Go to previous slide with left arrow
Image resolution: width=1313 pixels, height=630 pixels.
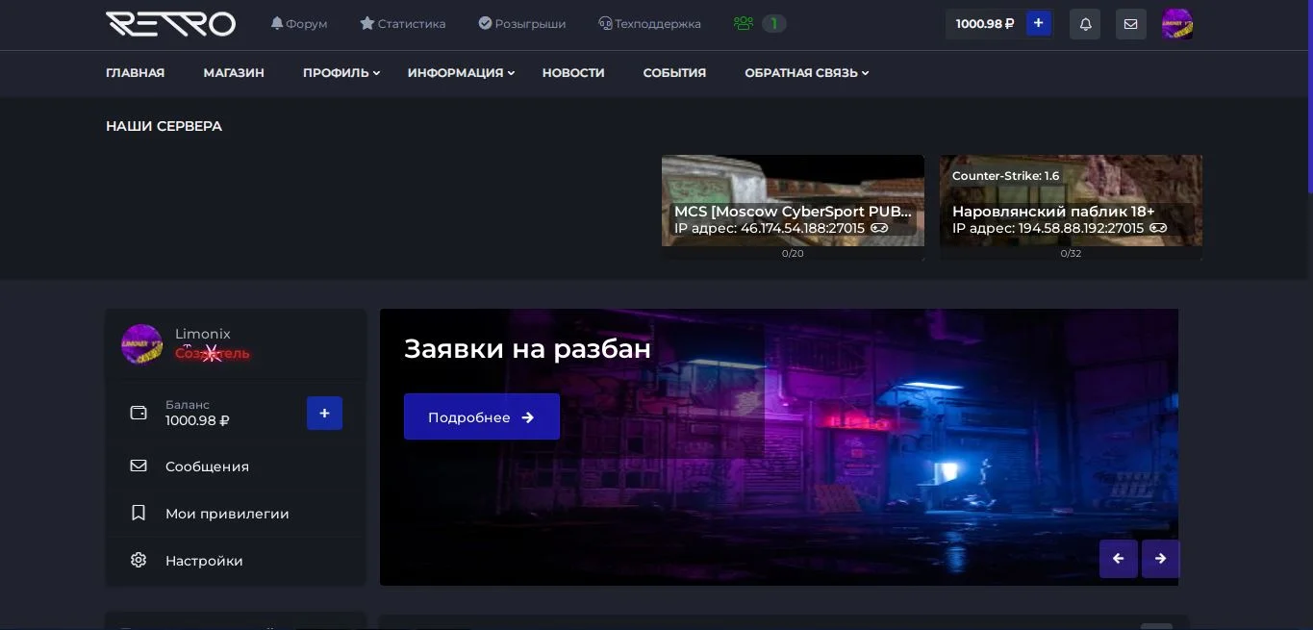[1118, 559]
